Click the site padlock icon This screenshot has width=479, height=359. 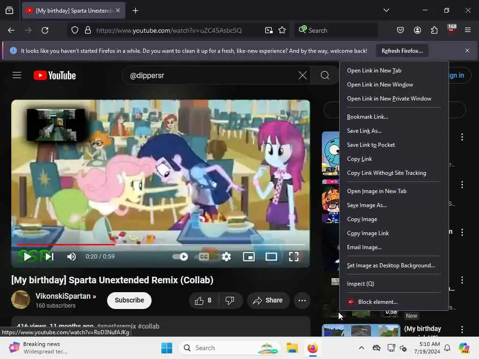[88, 30]
